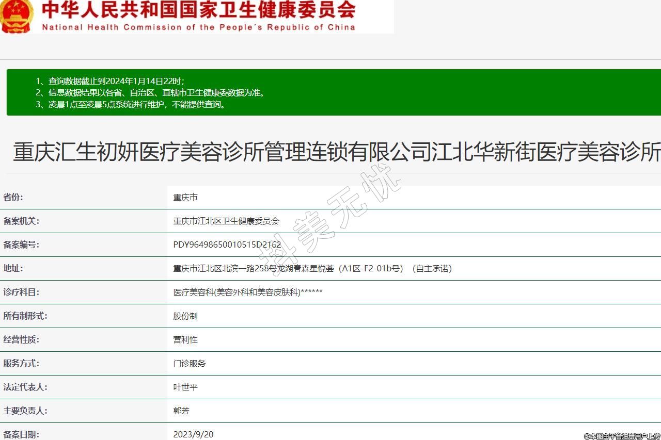
Task: Click the English National Health Commission subtitle
Action: pos(198,27)
